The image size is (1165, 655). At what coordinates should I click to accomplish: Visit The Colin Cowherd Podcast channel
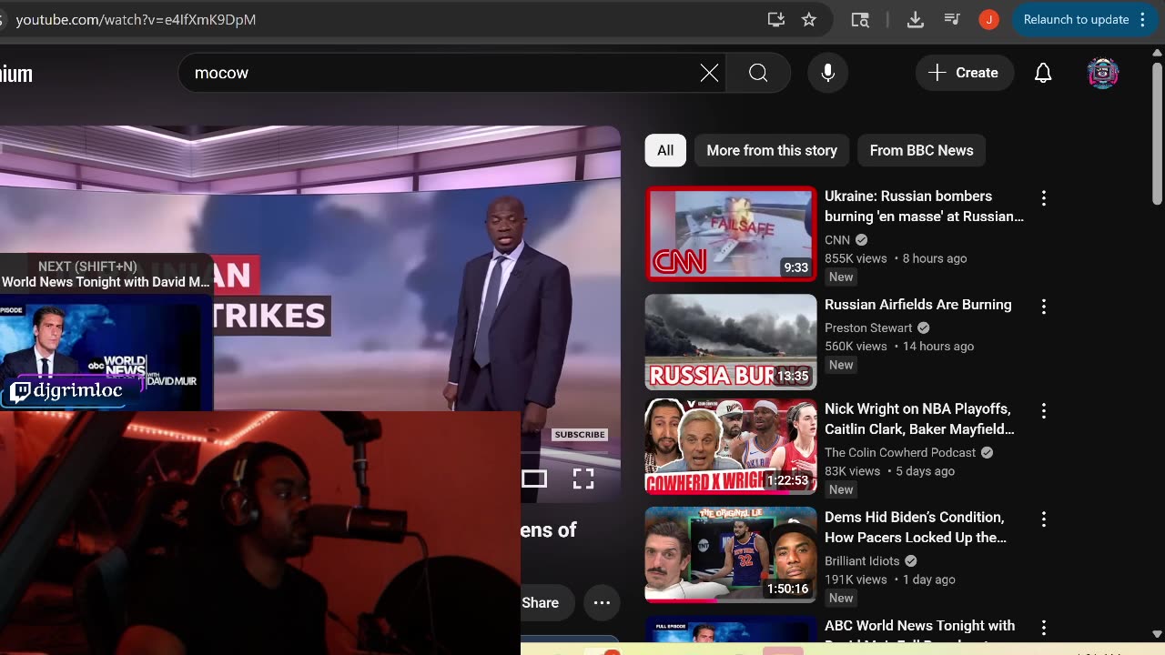pyautogui.click(x=900, y=452)
